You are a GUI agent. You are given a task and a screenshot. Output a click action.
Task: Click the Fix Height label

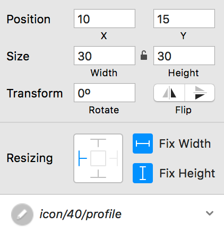tap(187, 173)
